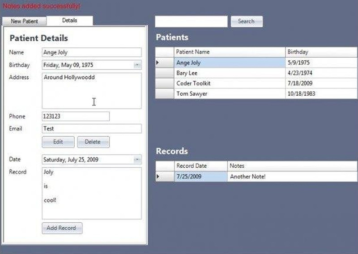Viewport: 358px width, 254px height.
Task: Click the Patient Name column header
Action: (229, 52)
